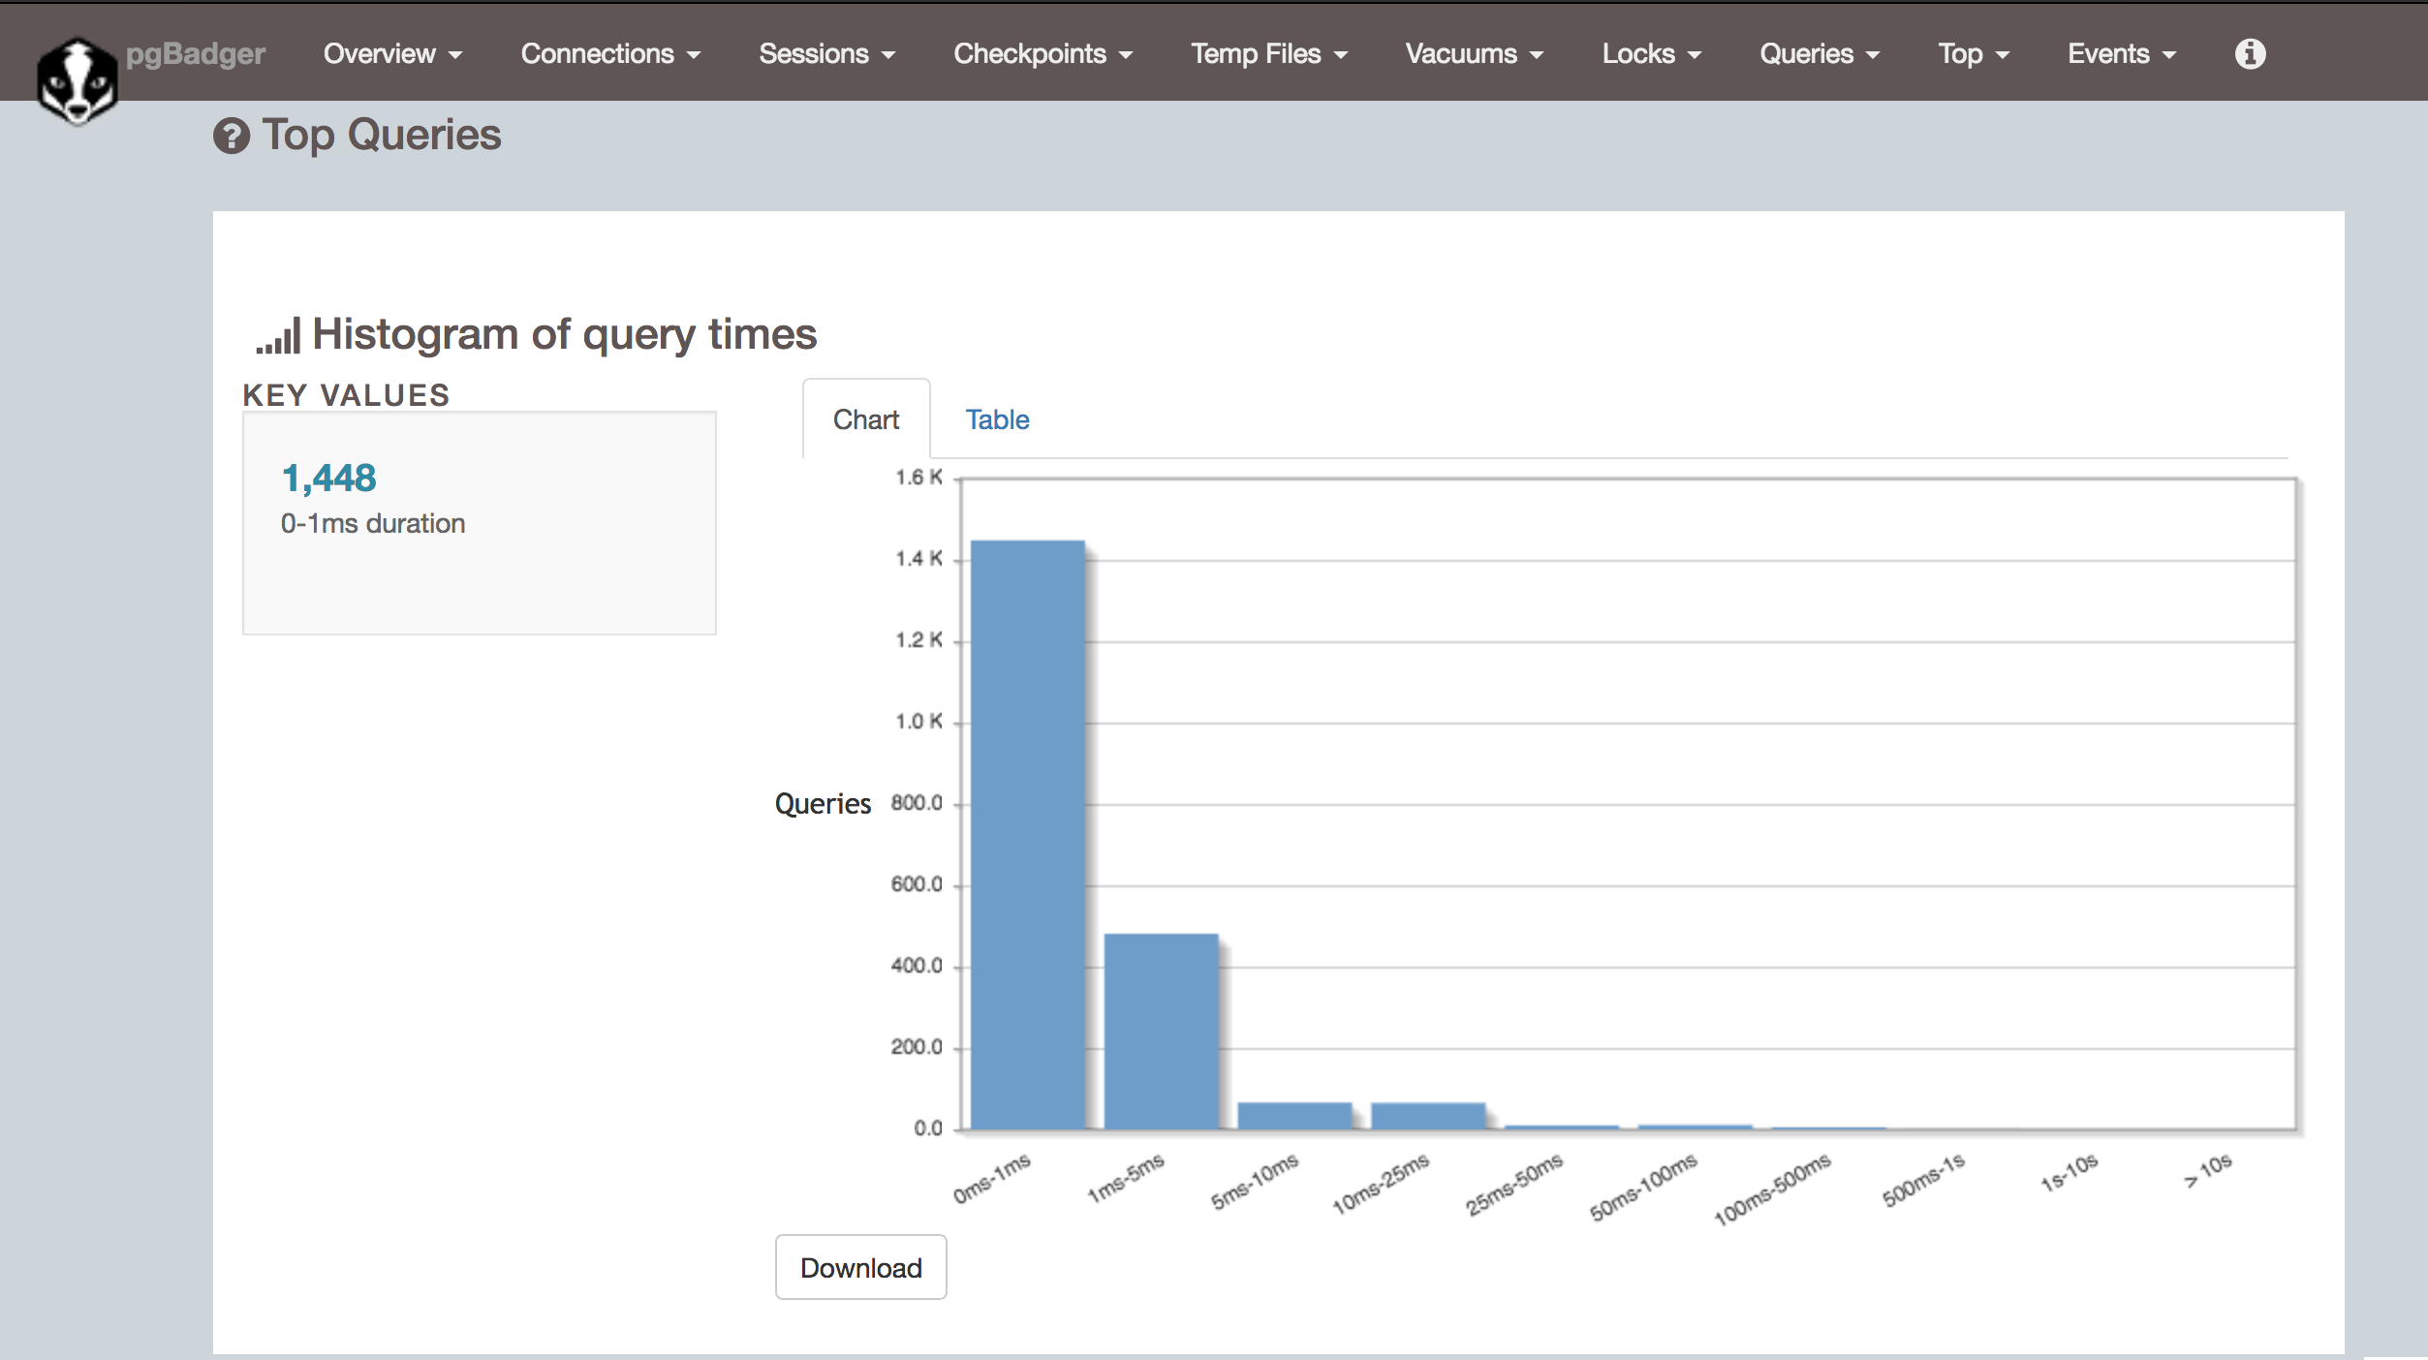Click the 'KEY VALUES' heading

(346, 395)
